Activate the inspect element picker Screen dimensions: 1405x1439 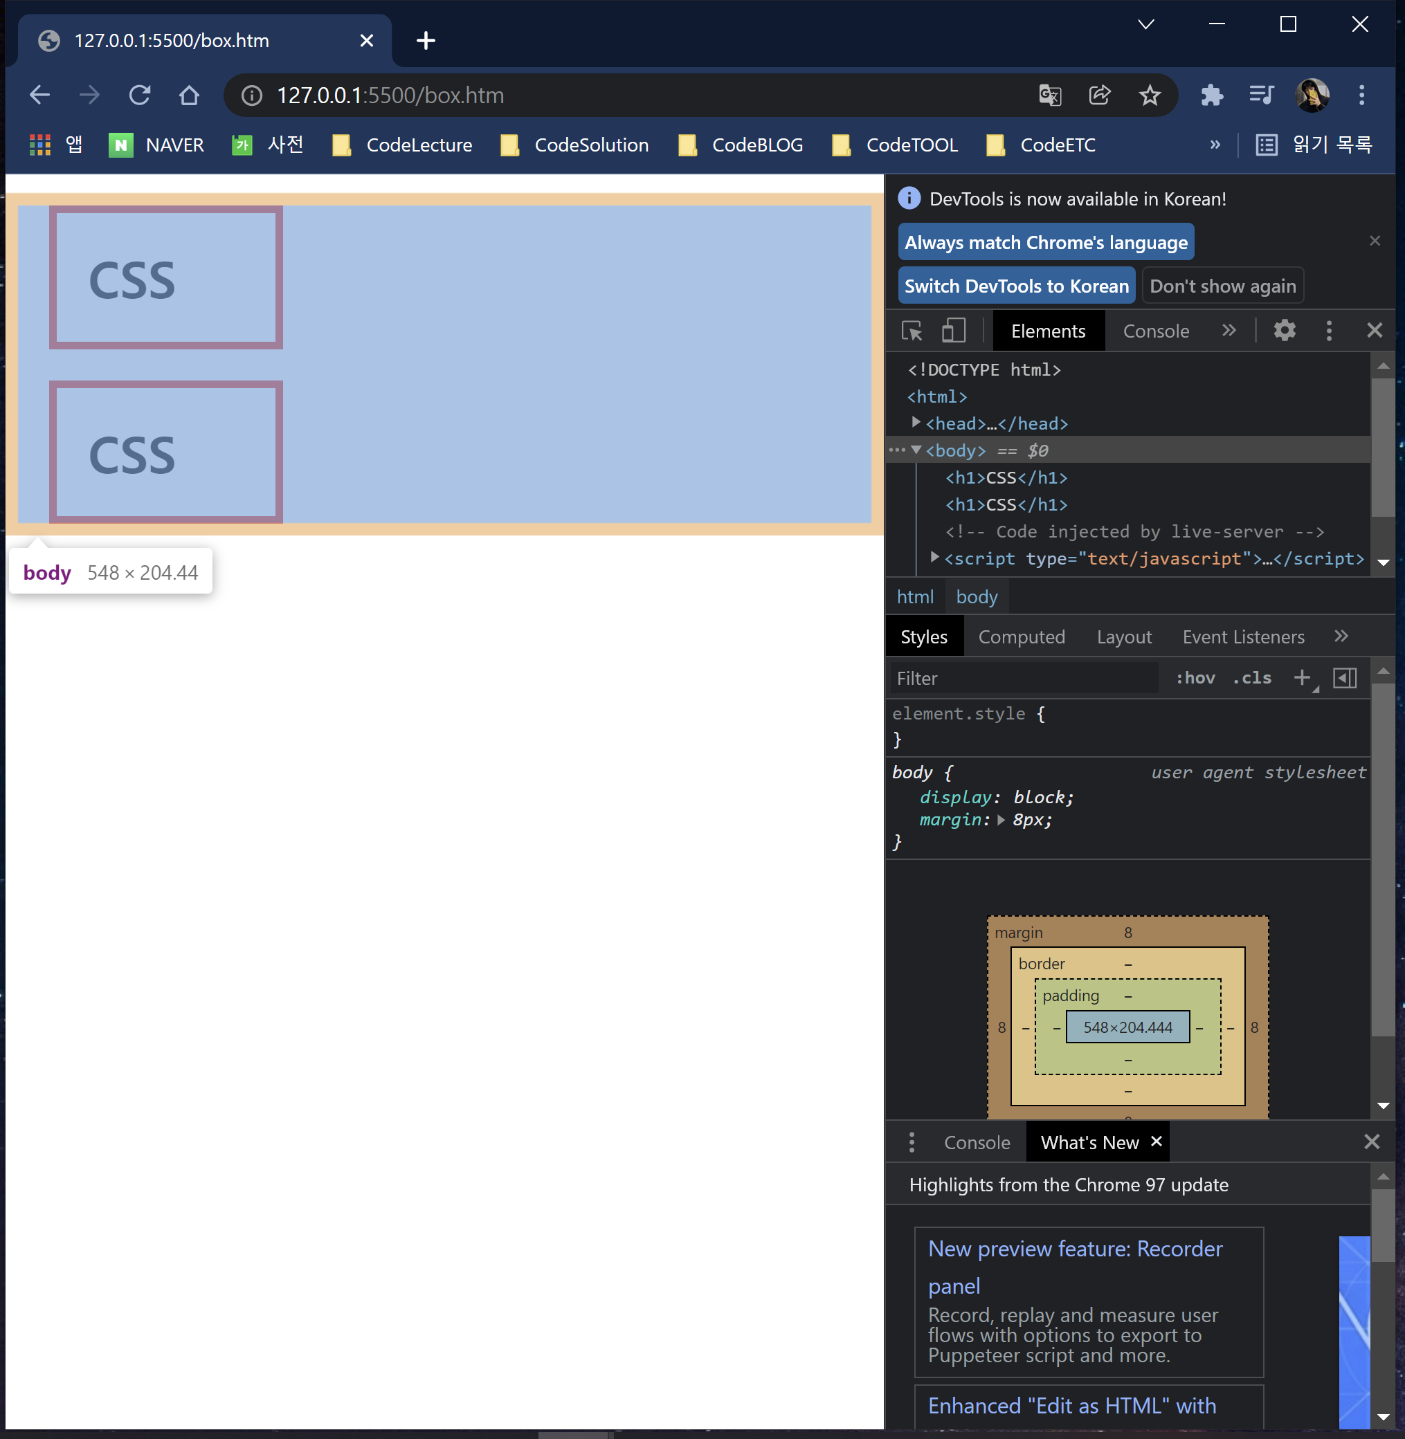[x=912, y=331]
